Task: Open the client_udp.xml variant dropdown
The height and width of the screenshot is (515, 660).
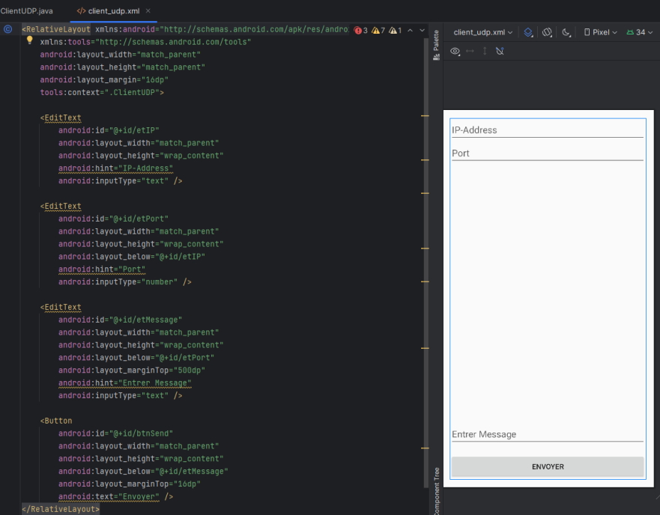Action: pos(480,32)
